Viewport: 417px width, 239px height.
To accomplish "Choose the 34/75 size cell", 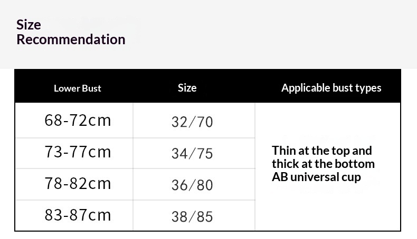I will [x=192, y=154].
